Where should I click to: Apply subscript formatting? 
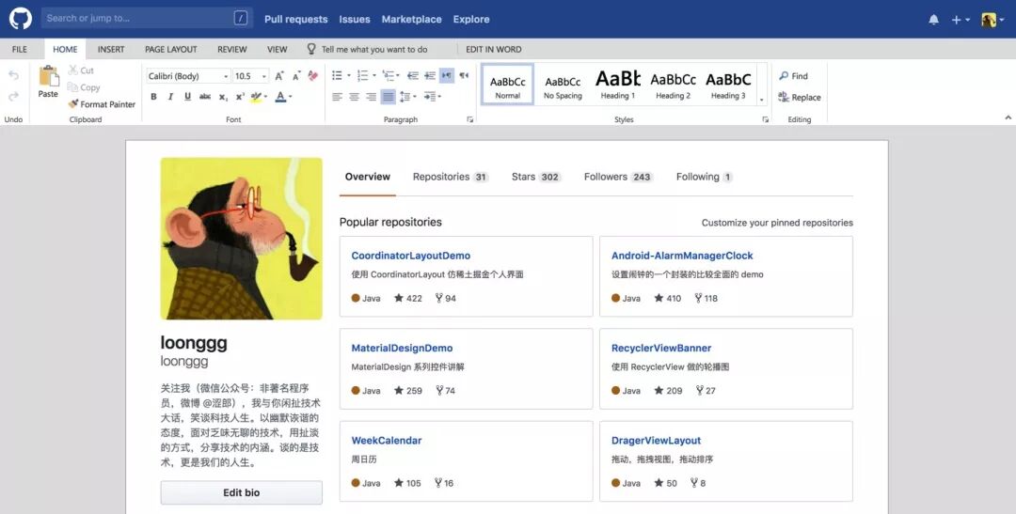[x=223, y=97]
